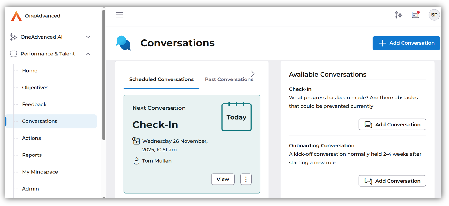449x206 pixels.
Task: Select the Scheduled Conversations tab
Action: [161, 80]
